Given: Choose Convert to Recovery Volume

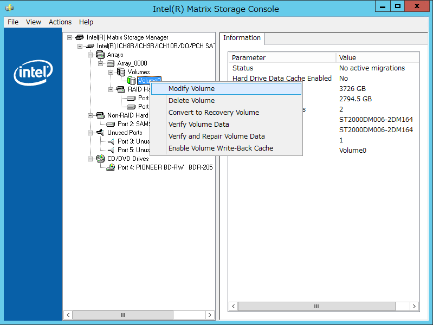Looking at the screenshot, I should pyautogui.click(x=214, y=113).
